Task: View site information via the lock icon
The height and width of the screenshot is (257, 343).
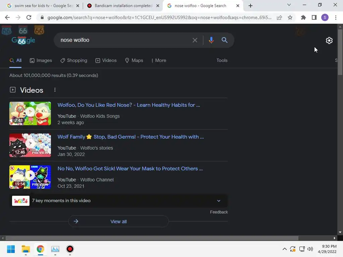Action: pos(42,17)
